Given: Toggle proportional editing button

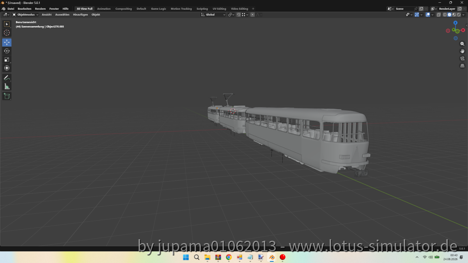Looking at the screenshot, I should click(252, 14).
